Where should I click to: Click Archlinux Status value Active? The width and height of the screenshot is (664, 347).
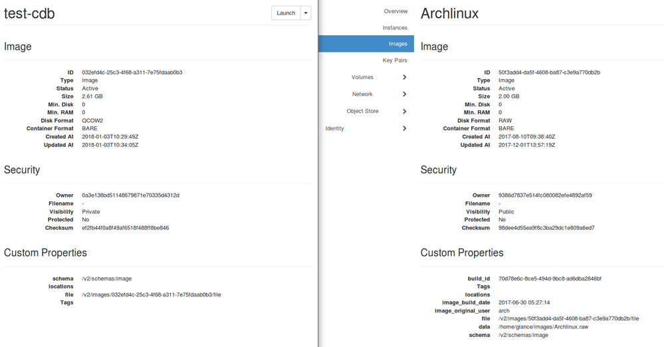[507, 88]
